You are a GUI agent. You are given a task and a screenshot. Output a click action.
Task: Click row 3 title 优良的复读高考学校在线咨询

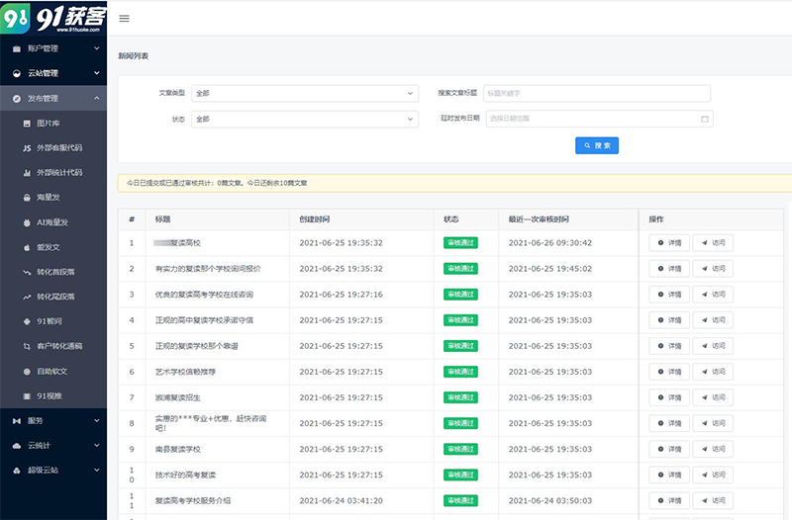(204, 294)
